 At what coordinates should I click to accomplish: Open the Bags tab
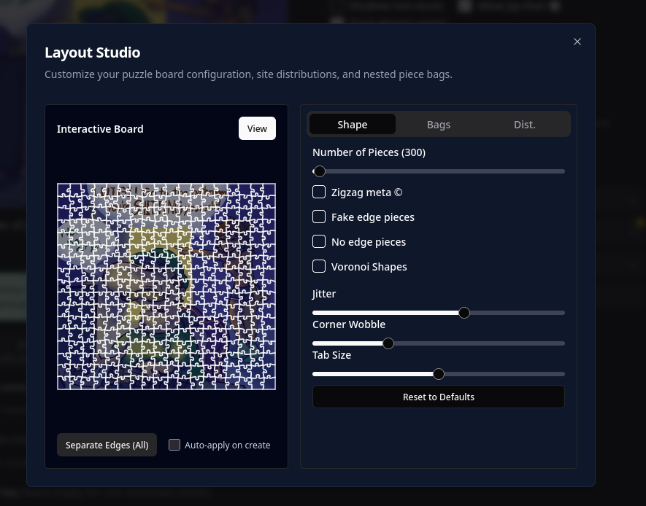[x=439, y=124]
